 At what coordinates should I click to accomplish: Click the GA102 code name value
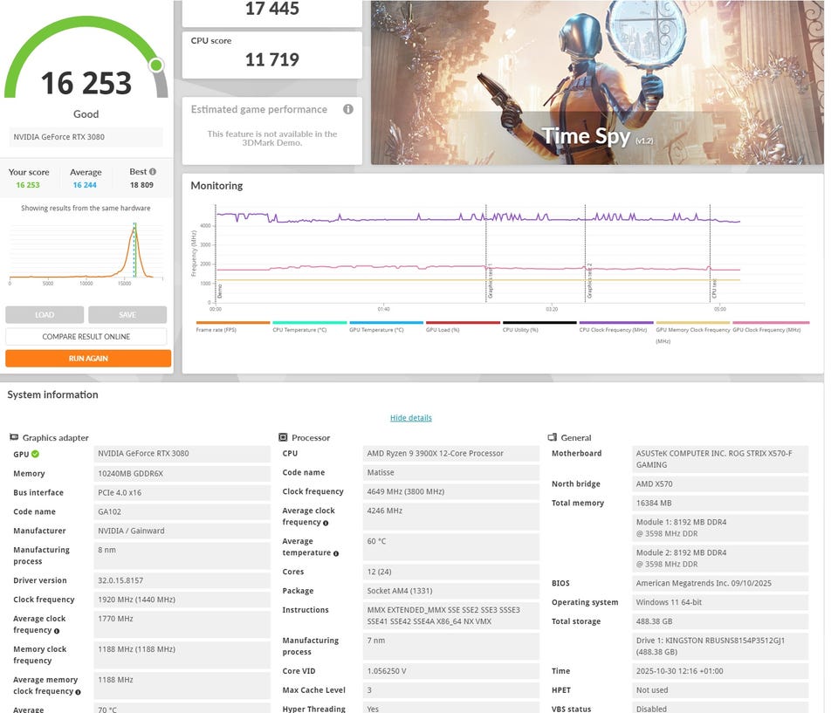tap(182, 511)
